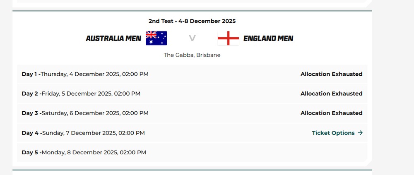Click the Australian flag icon
The width and height of the screenshot is (414, 175).
pyautogui.click(x=156, y=38)
